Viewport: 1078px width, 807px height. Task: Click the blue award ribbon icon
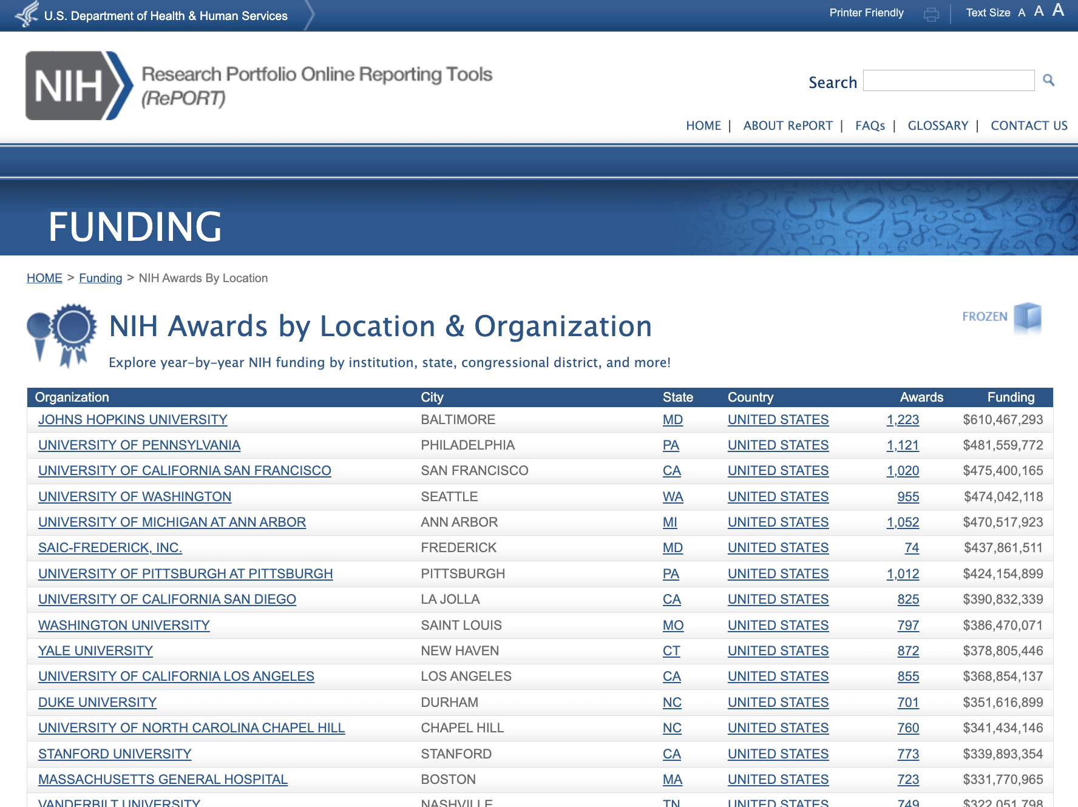tap(63, 334)
